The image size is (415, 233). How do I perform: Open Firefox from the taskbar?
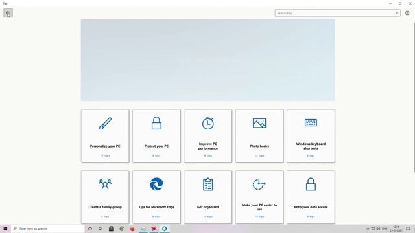tap(132, 228)
